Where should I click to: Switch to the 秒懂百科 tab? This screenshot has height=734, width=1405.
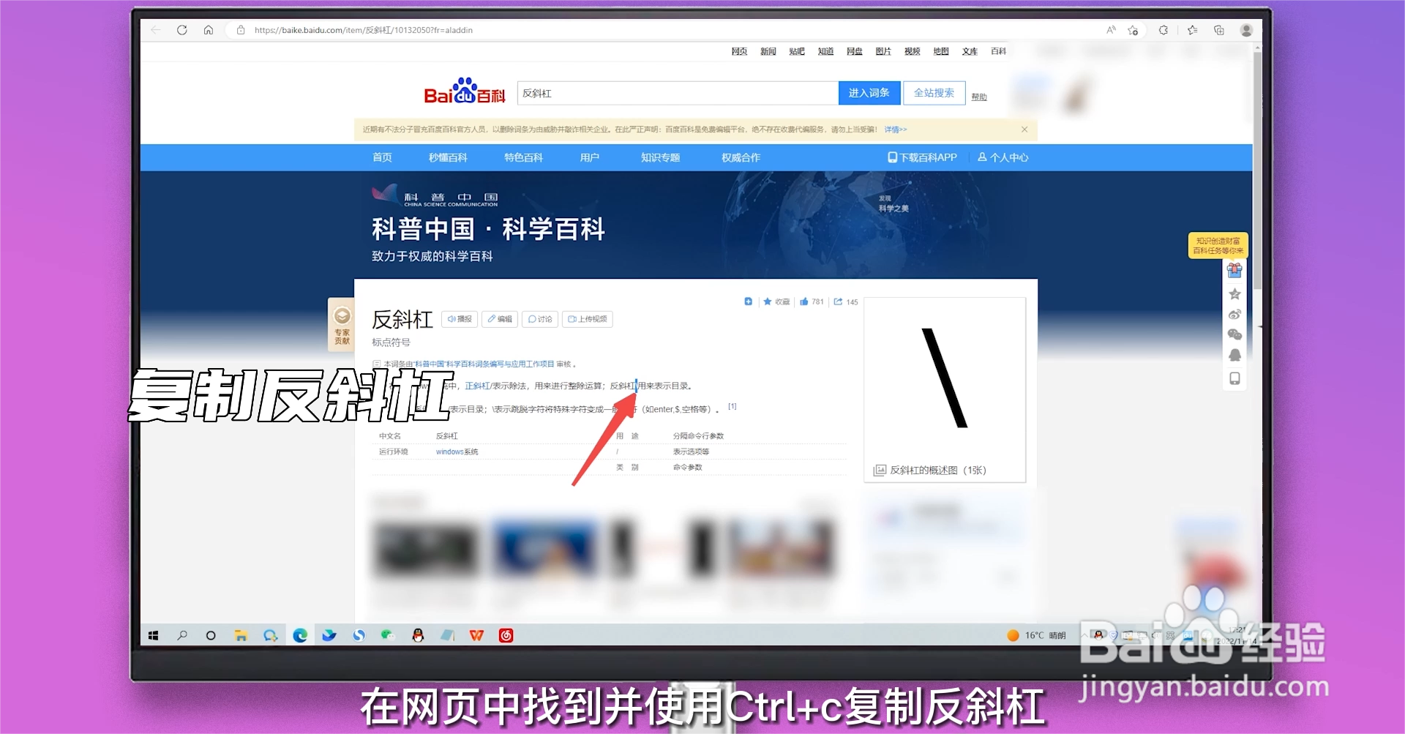tap(447, 157)
